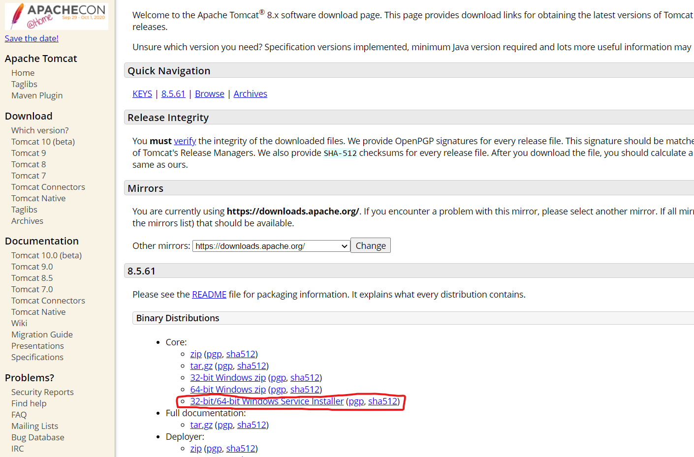Download 64-bit Windows zip
Screen dimensions: 694x457
coord(228,390)
